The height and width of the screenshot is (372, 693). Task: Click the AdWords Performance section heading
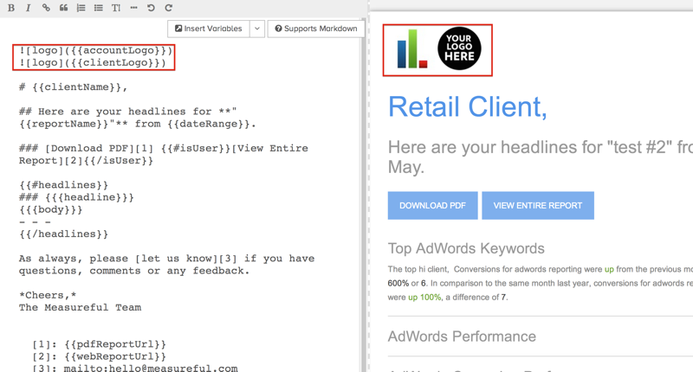point(462,337)
